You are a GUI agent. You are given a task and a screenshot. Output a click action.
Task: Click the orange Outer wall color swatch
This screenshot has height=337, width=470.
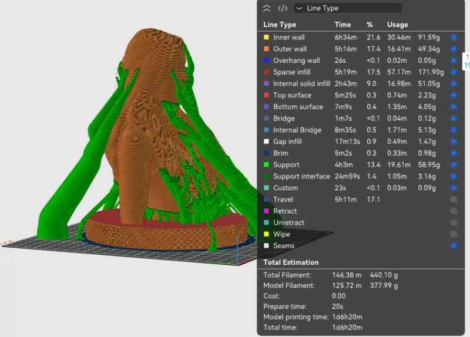click(266, 49)
